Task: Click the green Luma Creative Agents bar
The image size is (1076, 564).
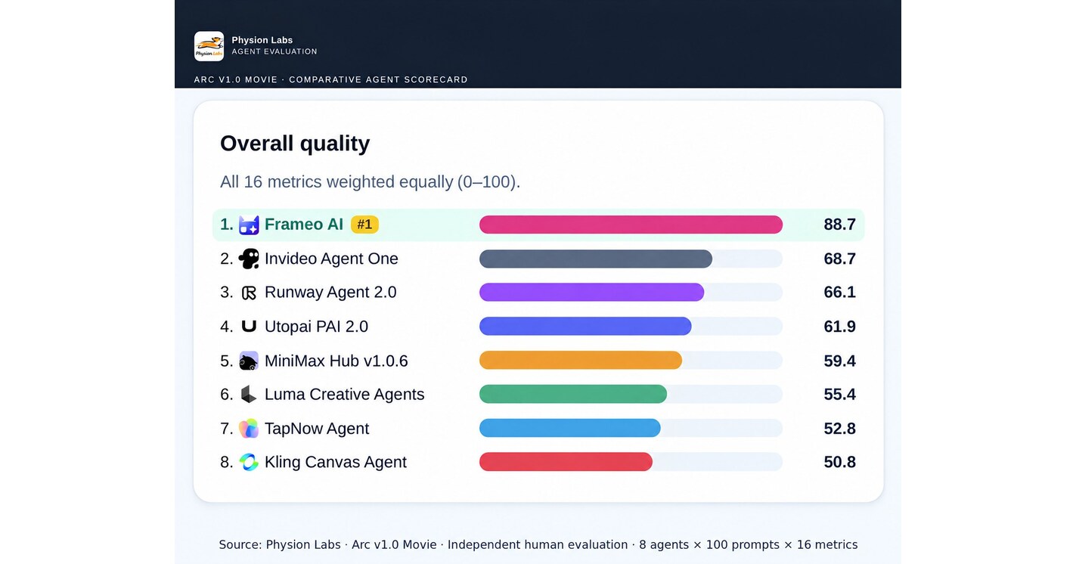Action: point(573,394)
